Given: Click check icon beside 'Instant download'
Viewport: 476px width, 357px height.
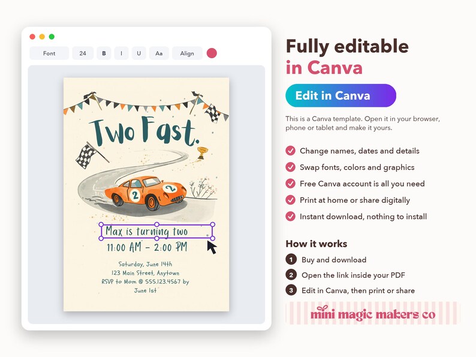Looking at the screenshot, I should coord(291,217).
